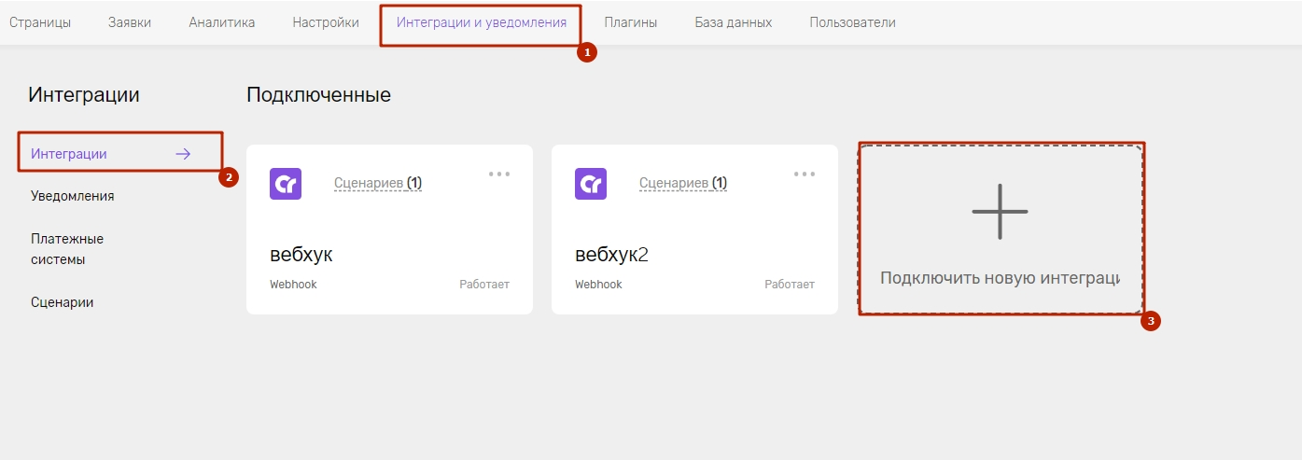
Task: Open the Аналитика tab
Action: [x=222, y=22]
